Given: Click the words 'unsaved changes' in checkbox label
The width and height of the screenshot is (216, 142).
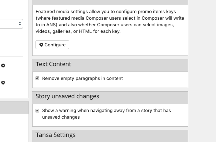Looking at the screenshot, I should (x=61, y=117).
